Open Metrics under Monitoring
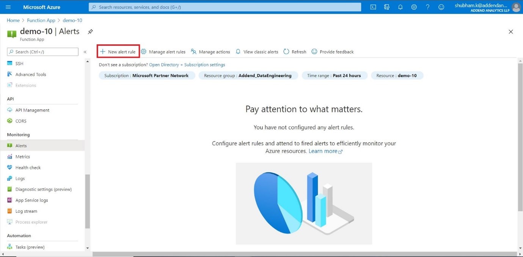Image resolution: width=523 pixels, height=257 pixels. [x=23, y=156]
